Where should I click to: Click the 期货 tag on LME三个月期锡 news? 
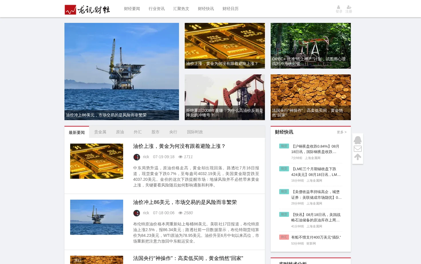284,169
